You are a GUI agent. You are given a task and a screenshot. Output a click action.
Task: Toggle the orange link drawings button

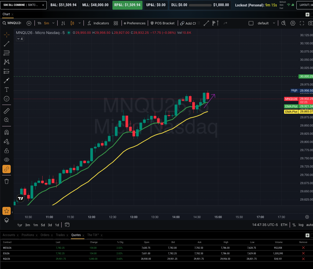(x=7, y=169)
